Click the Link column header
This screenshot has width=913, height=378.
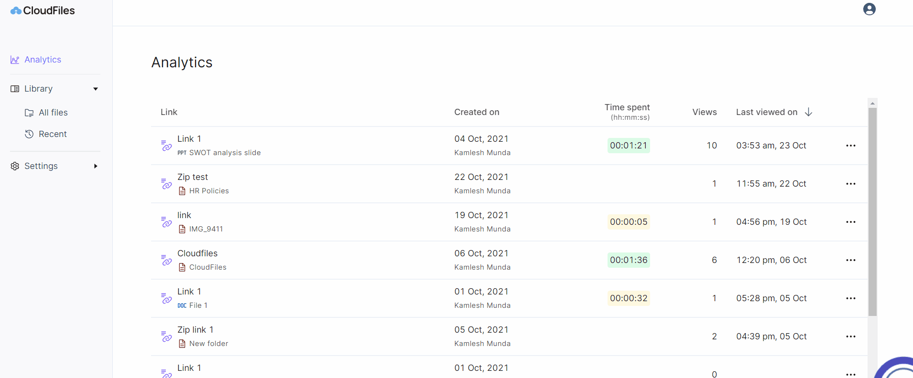[169, 112]
